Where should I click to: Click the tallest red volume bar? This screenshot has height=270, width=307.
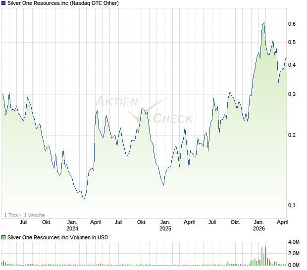(265, 256)
